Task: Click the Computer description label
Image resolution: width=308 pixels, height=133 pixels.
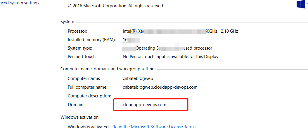Action: 89,96
